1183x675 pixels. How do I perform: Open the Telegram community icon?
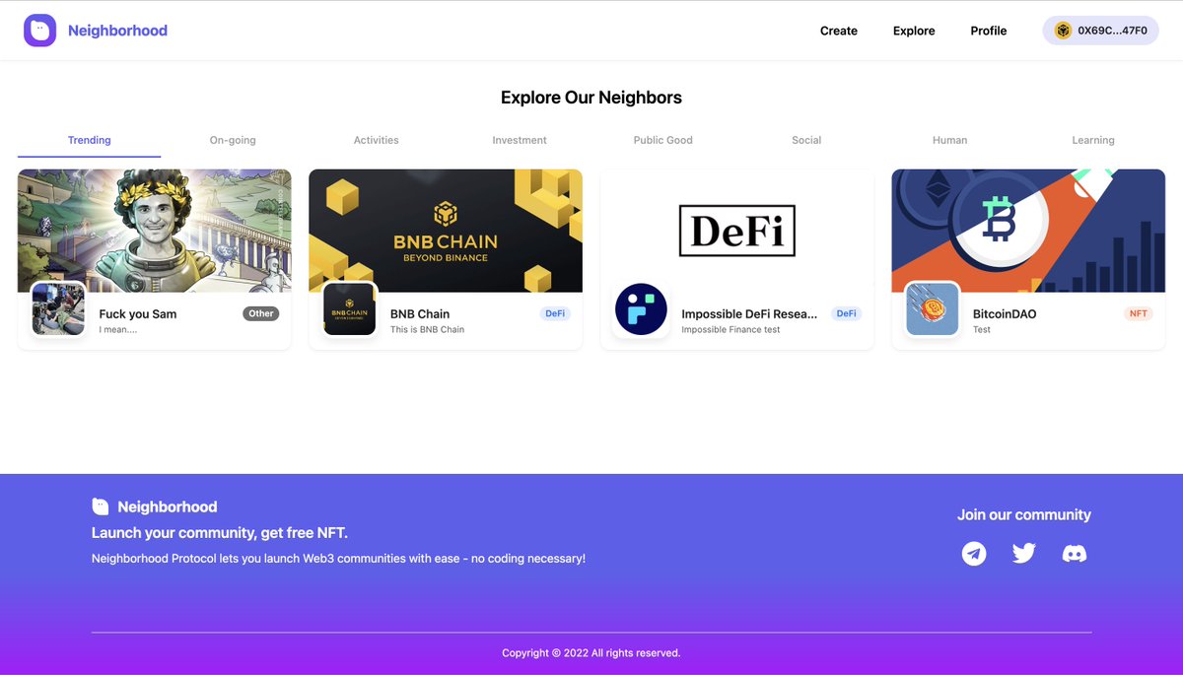[974, 554]
